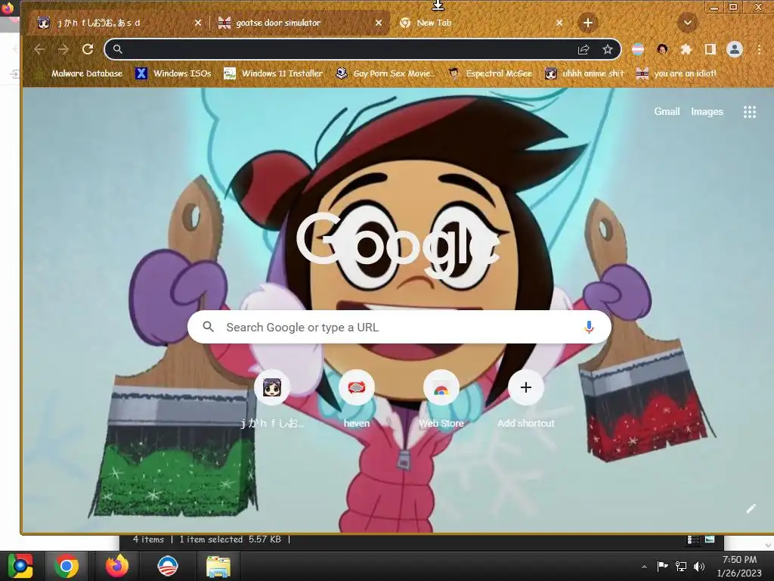Click the Add shortcut button
Viewport: 774px width, 581px height.
[x=526, y=399]
